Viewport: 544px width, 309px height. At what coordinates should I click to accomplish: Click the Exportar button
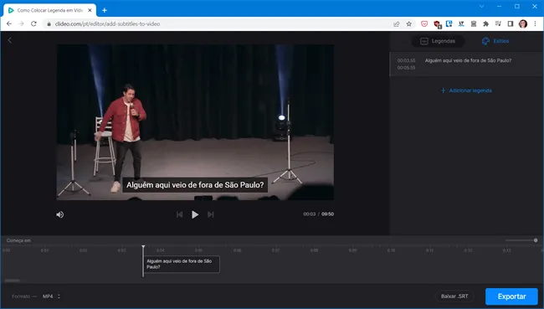[x=511, y=296]
